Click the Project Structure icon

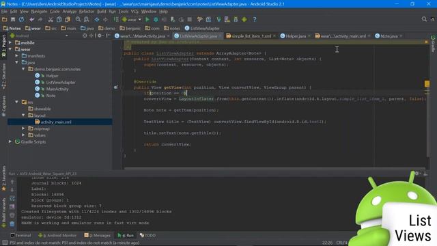(208, 20)
